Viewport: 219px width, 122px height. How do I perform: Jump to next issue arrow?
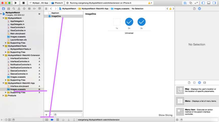pos(173,9)
